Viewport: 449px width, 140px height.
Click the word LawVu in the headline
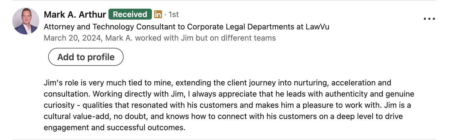(x=317, y=27)
